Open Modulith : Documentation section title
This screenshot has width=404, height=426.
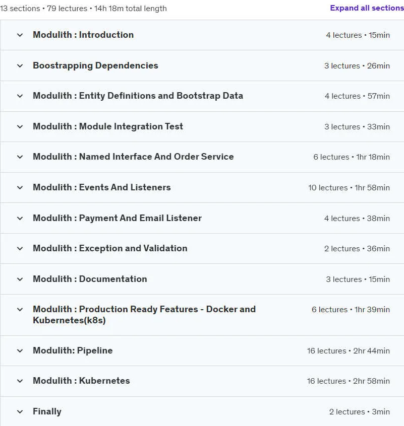click(x=90, y=279)
